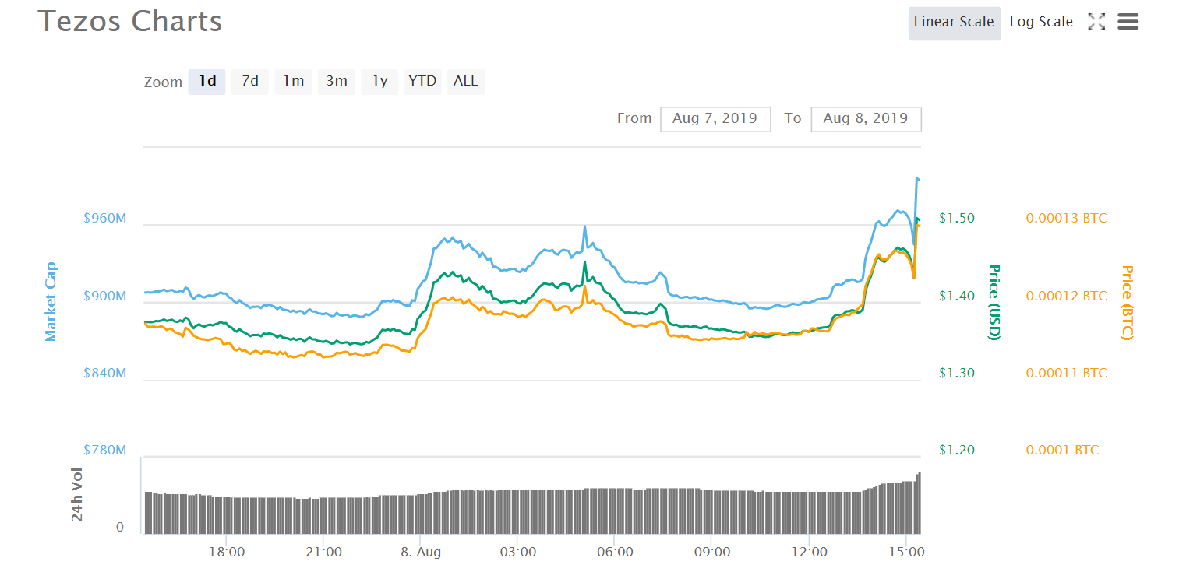Select the 7d zoom range

click(x=250, y=82)
